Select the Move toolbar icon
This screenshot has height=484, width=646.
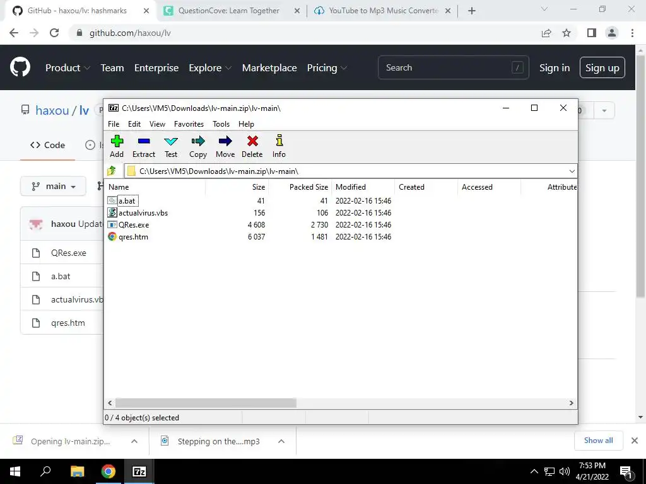tap(225, 146)
